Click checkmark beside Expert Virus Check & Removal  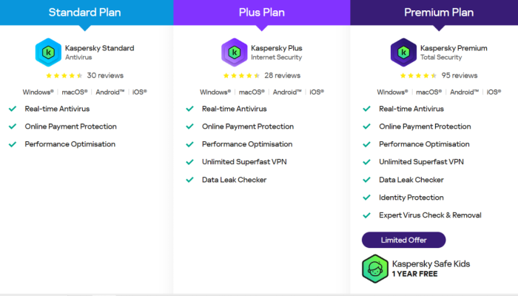[366, 215]
